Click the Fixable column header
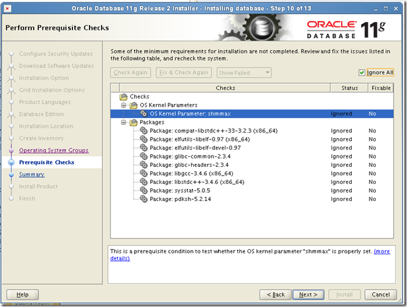The width and height of the screenshot is (407, 307). coord(381,88)
